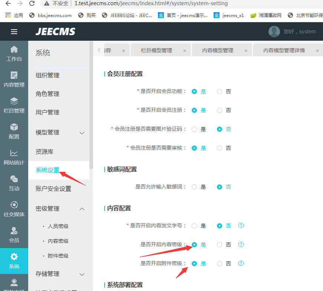Open 资源库 in system menu
This screenshot has width=323, height=291.
point(45,151)
